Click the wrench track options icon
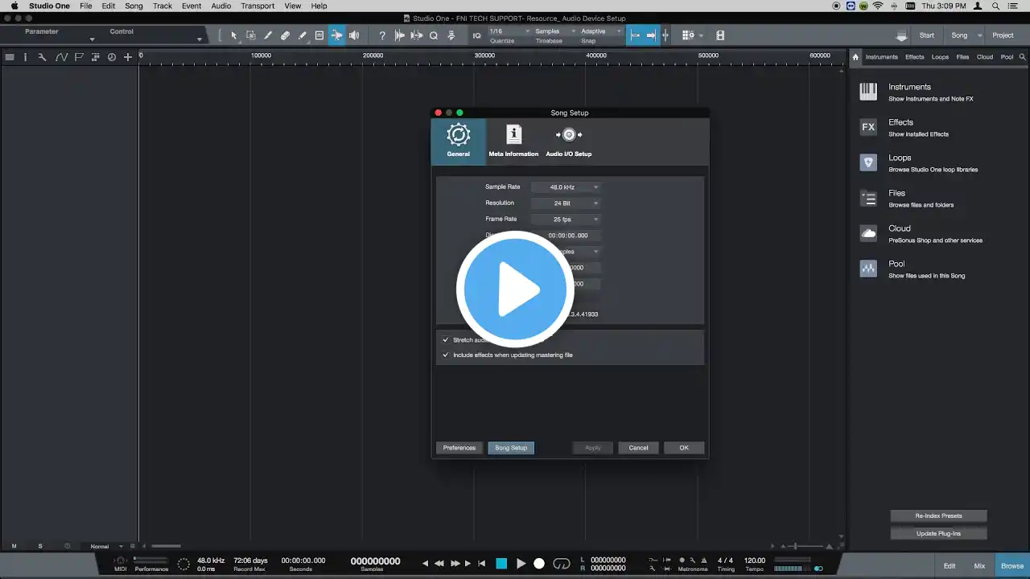The width and height of the screenshot is (1030, 579). [x=42, y=57]
